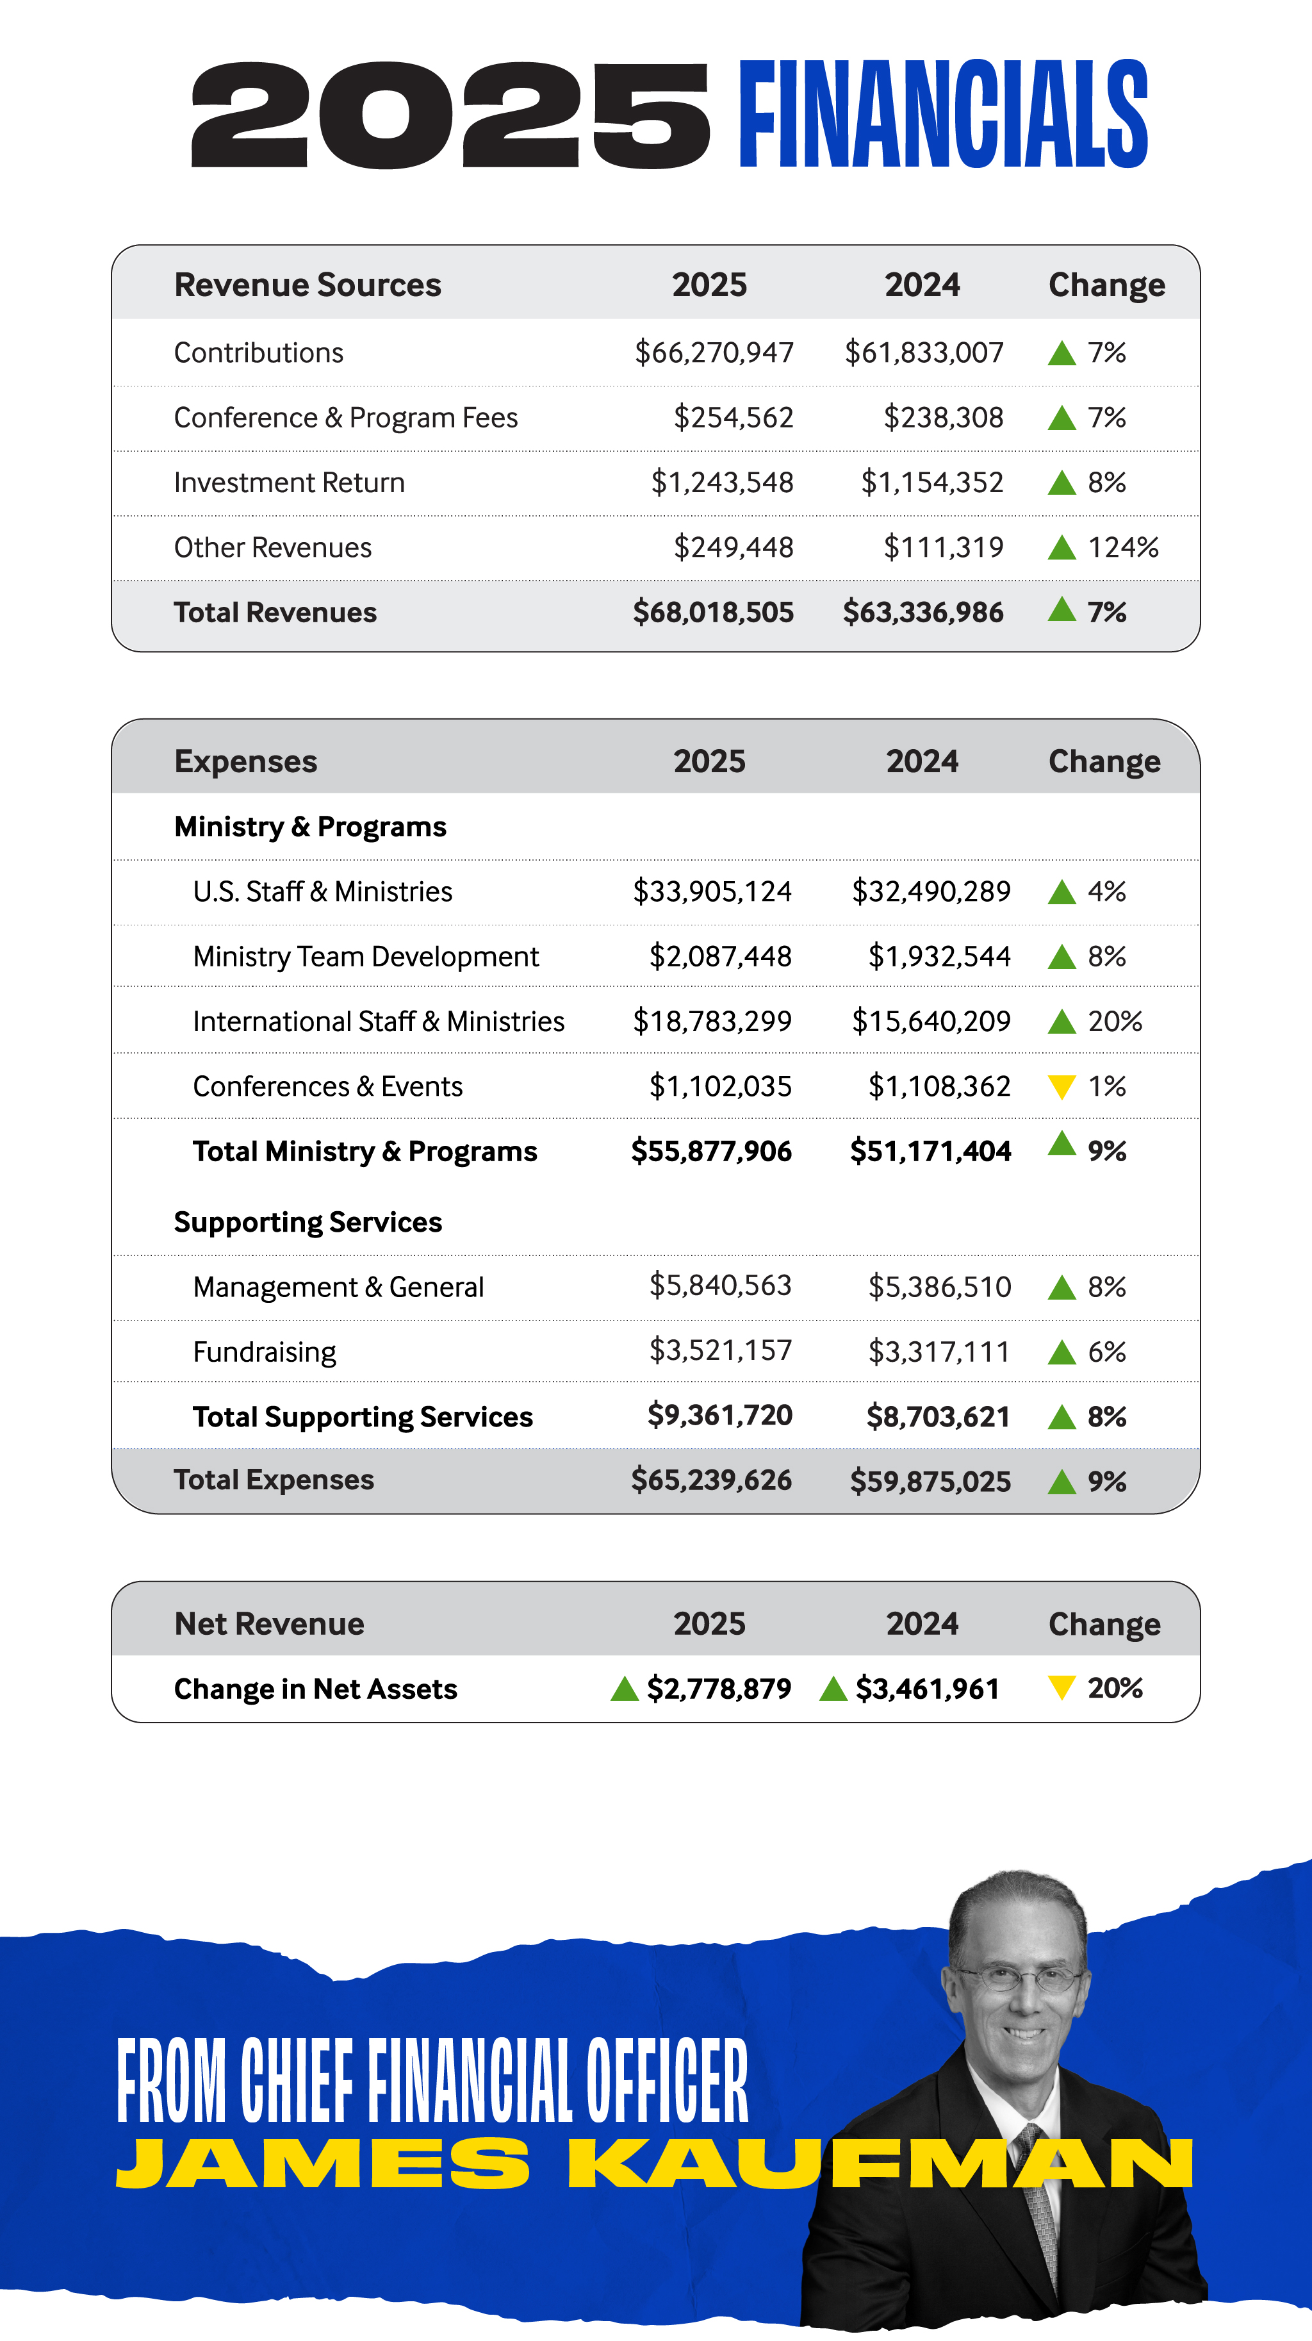This screenshot has width=1312, height=2341.
Task: Click the green arrow before $3,461,961
Action: (x=833, y=1689)
